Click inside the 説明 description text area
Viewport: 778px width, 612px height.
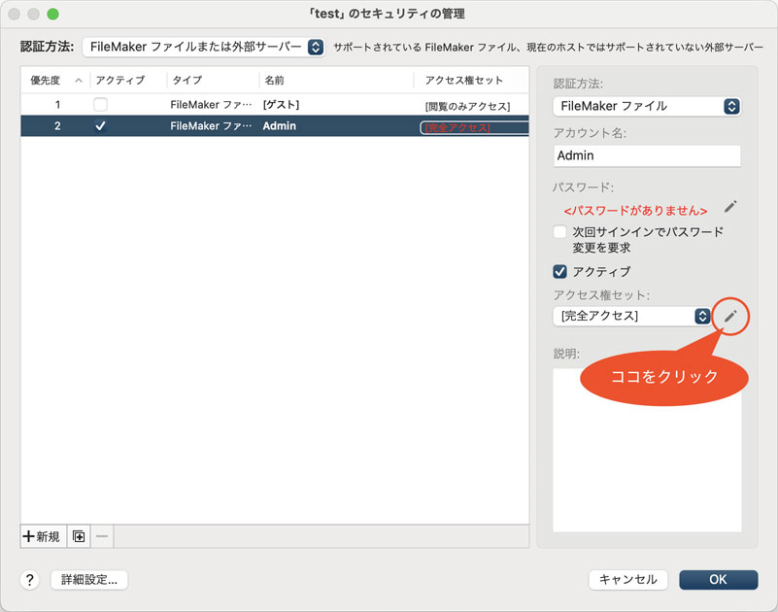pos(647,450)
